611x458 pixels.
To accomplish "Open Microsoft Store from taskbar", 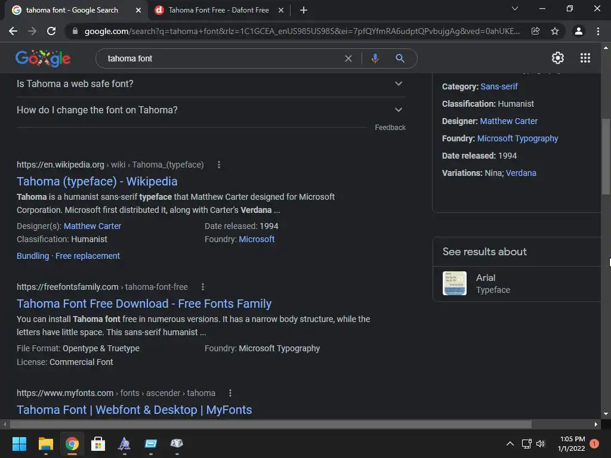I will coord(98,444).
